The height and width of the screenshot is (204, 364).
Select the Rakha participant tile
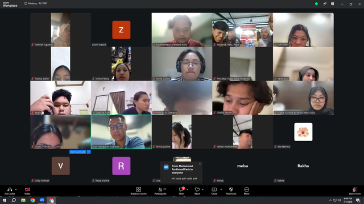tap(303, 166)
